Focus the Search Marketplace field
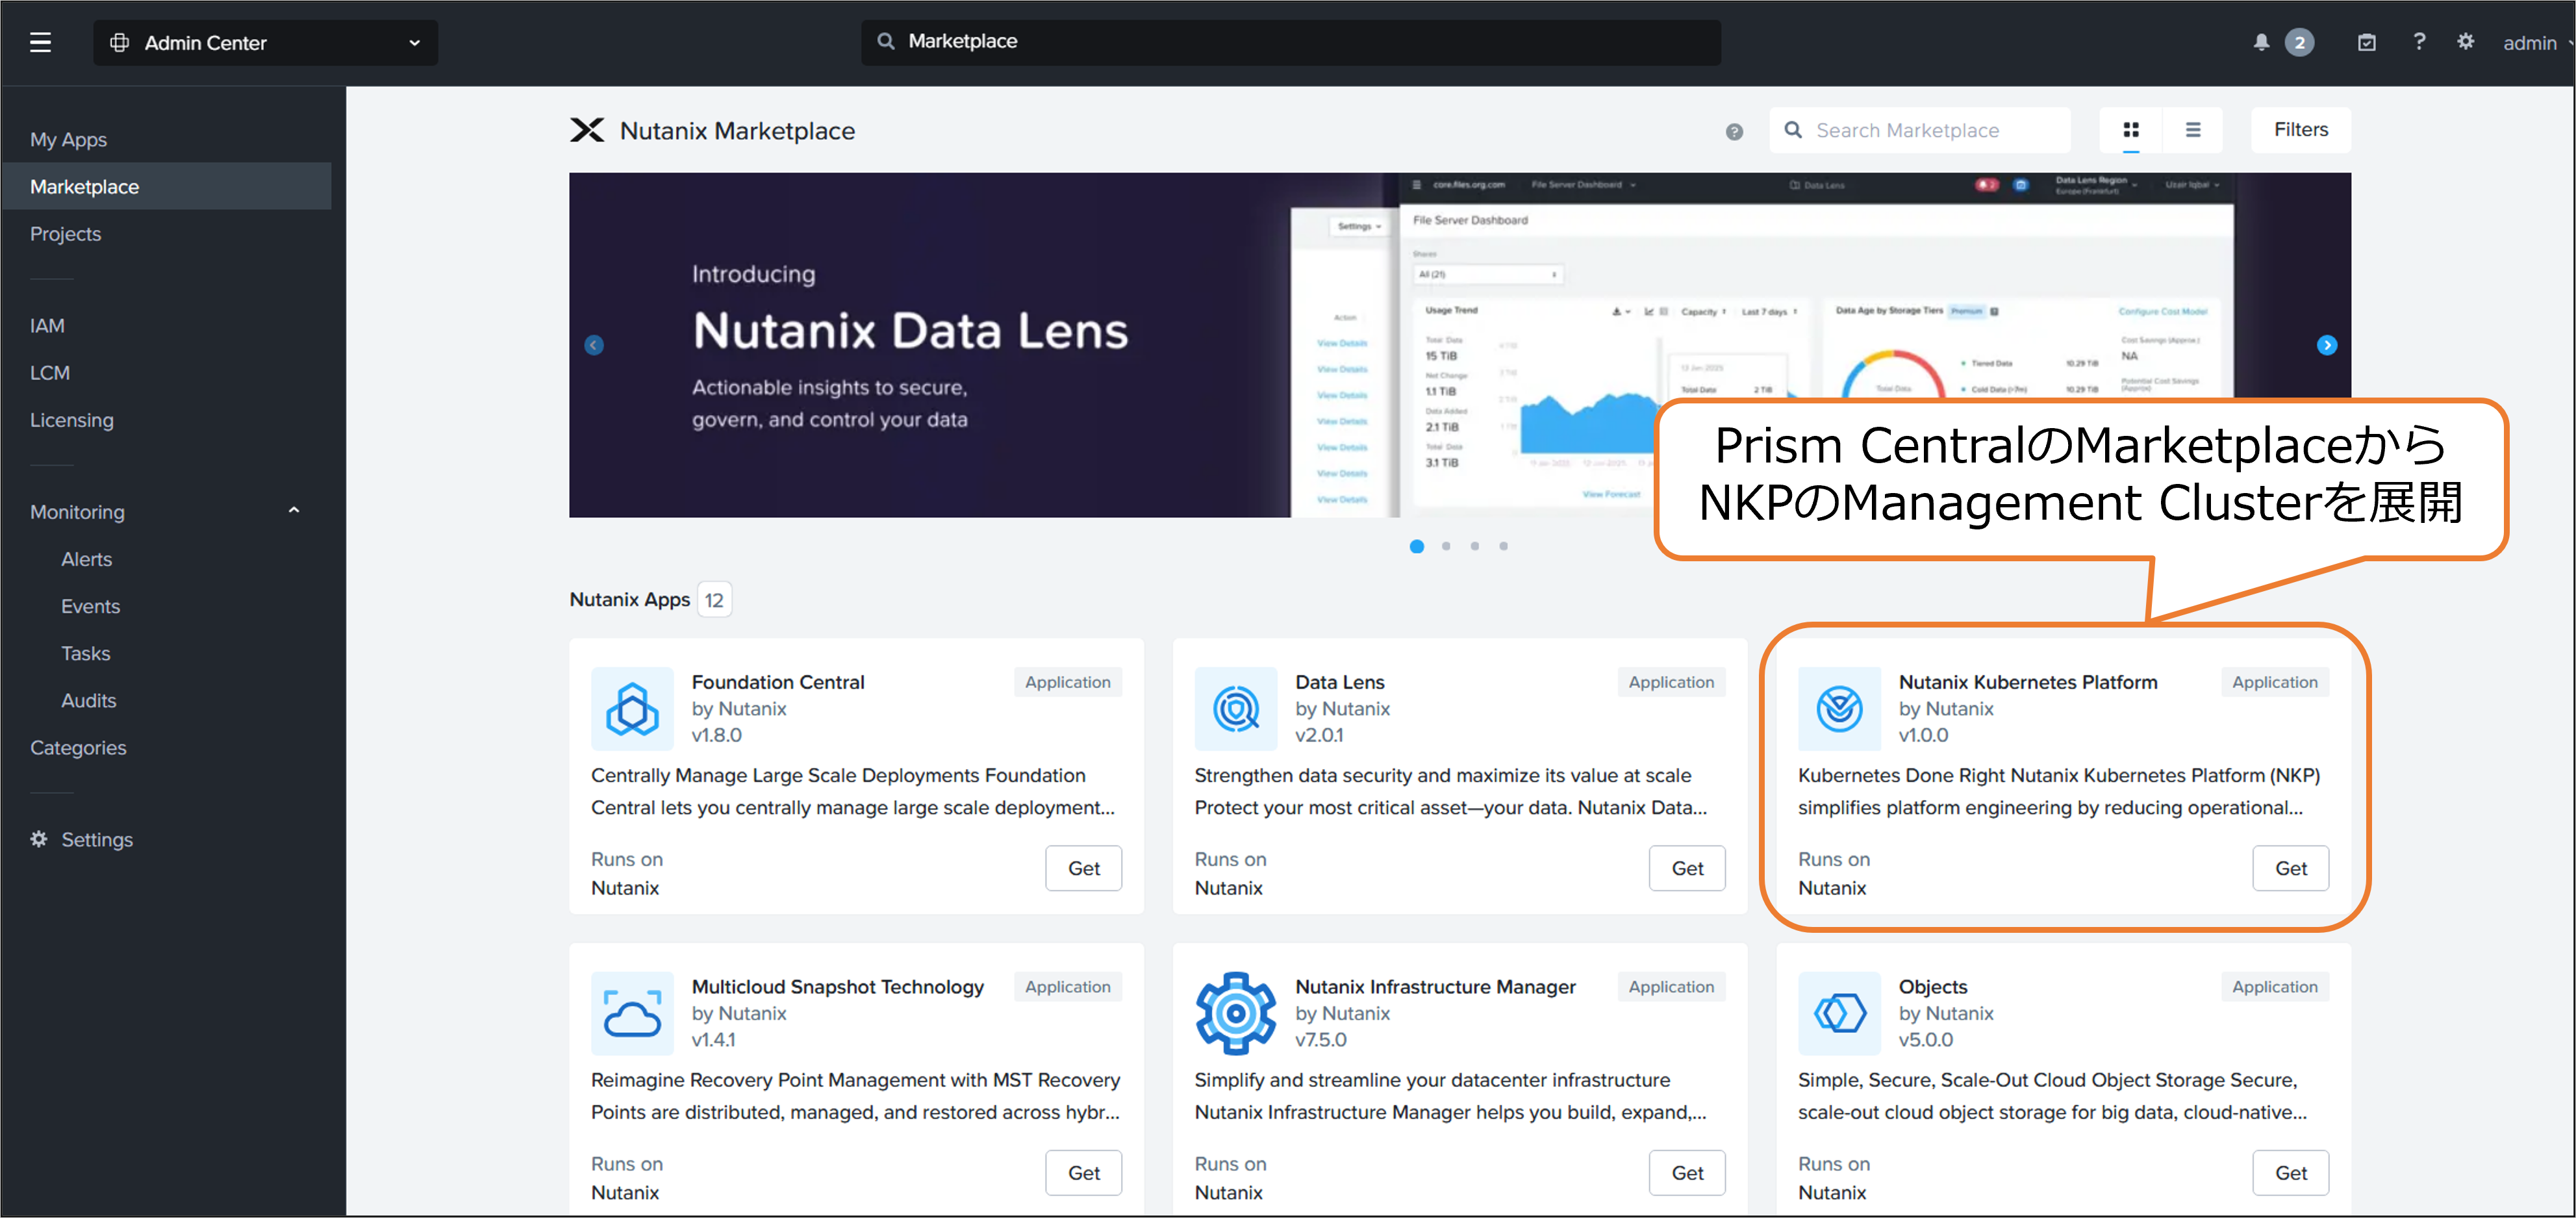2576x1218 pixels. click(1919, 130)
